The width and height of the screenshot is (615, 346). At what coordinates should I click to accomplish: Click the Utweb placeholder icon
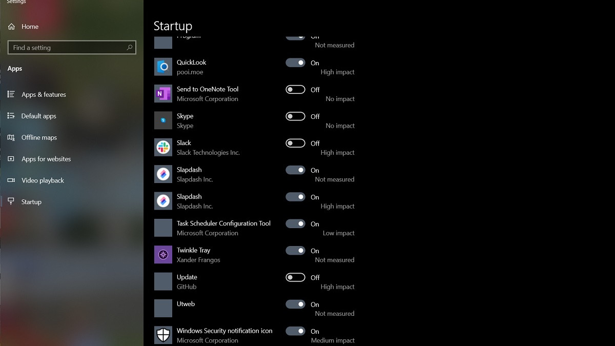coord(163,309)
